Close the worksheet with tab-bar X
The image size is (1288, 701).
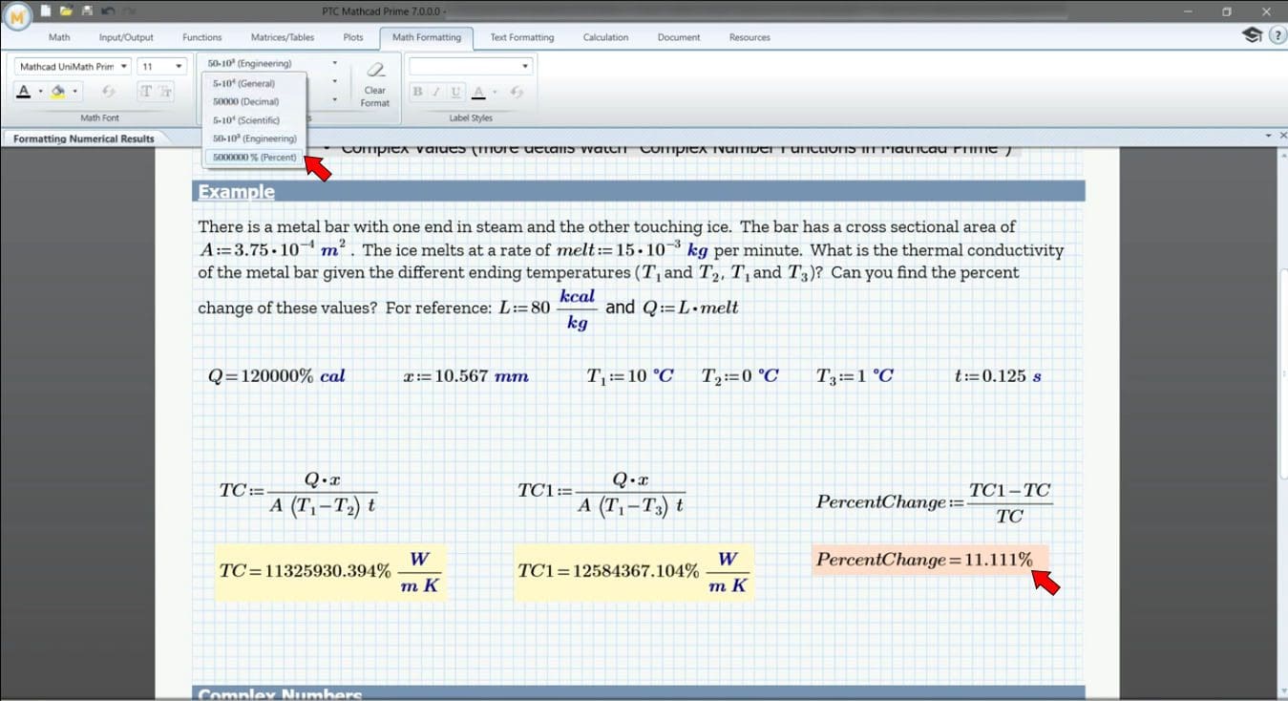click(x=1282, y=136)
